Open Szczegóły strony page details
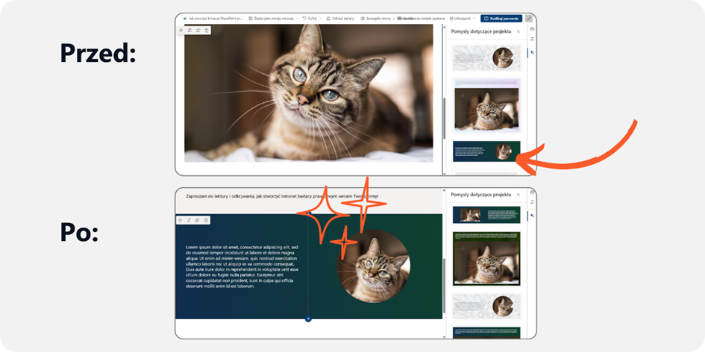 click(x=375, y=19)
